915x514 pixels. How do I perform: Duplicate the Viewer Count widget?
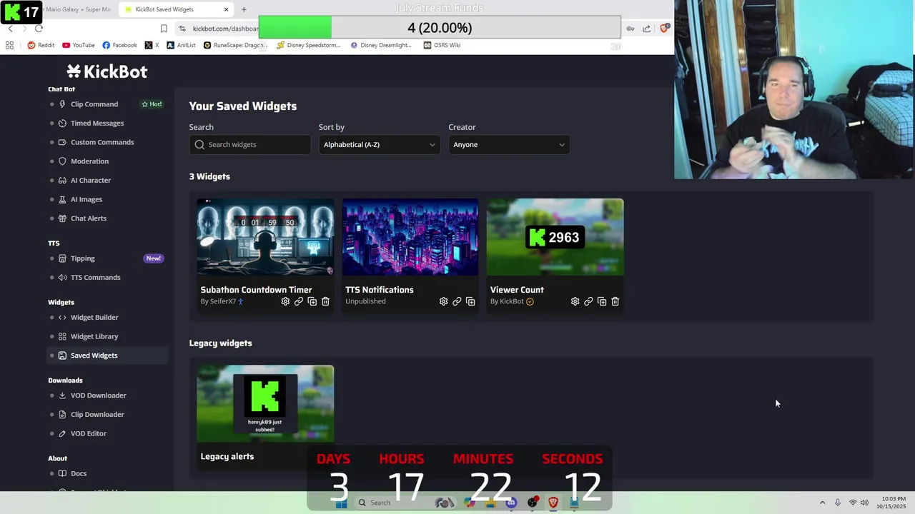602,301
